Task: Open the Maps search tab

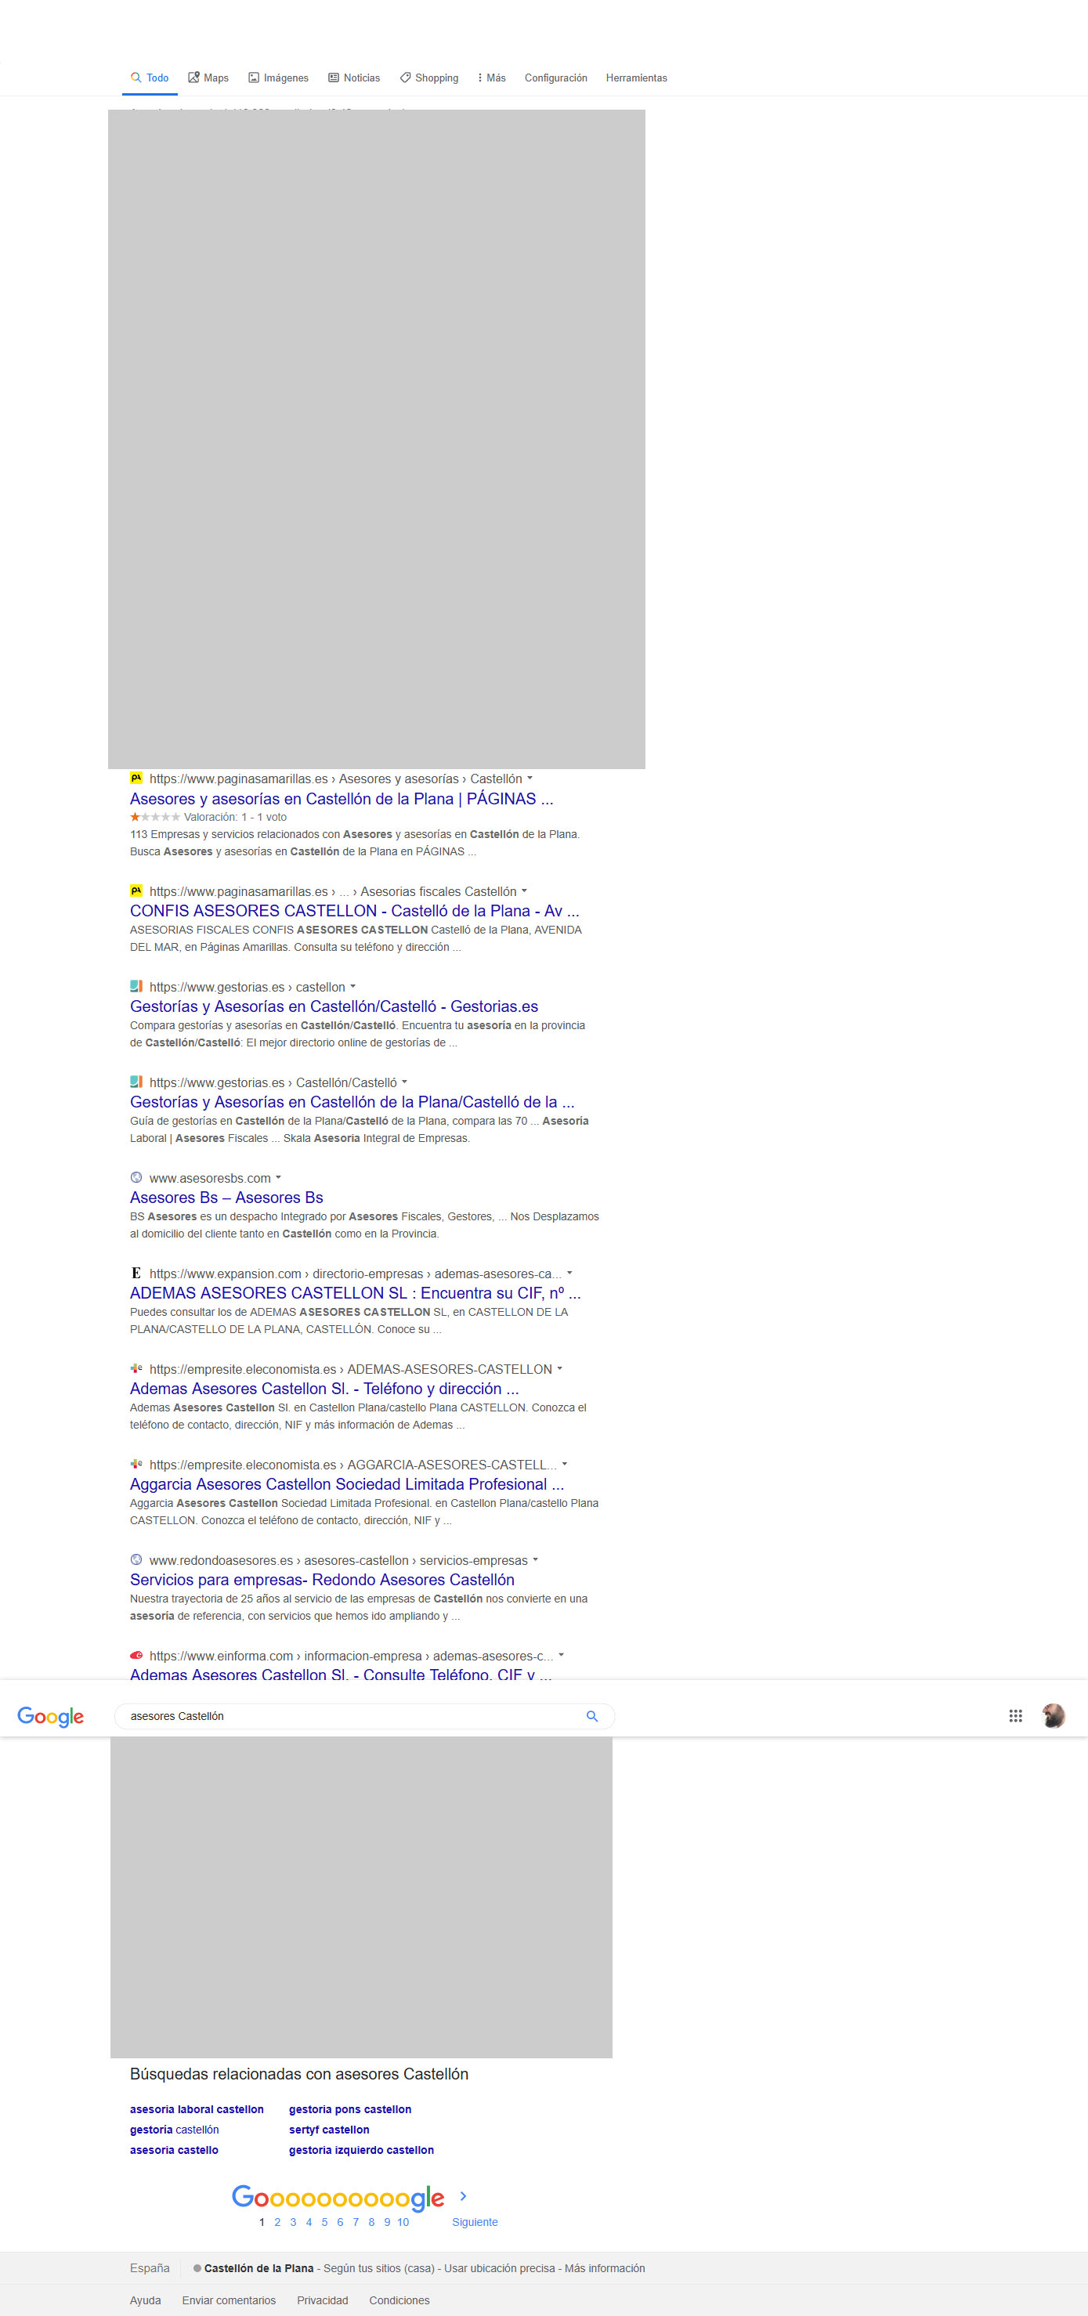Action: pos(208,78)
